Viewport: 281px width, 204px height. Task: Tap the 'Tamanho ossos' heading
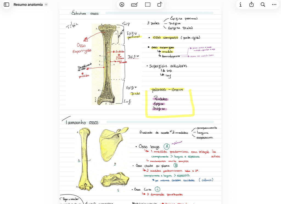(x=82, y=122)
